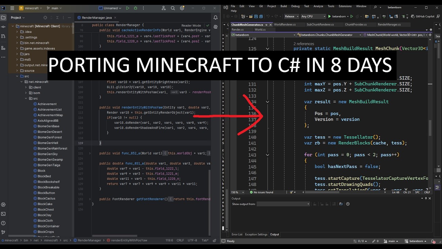Viewport: 442px width, 249px height.
Task: Click Save All in Visual Studio toolbar
Action: pos(261,16)
